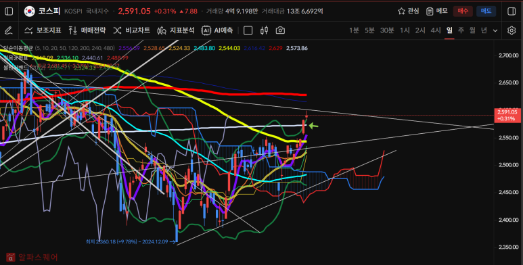
Task: Click the 일목균형표 indicator label
Action: (16, 58)
